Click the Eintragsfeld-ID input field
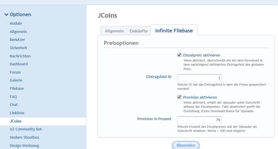The height and width of the screenshot is (149, 278). [199, 78]
